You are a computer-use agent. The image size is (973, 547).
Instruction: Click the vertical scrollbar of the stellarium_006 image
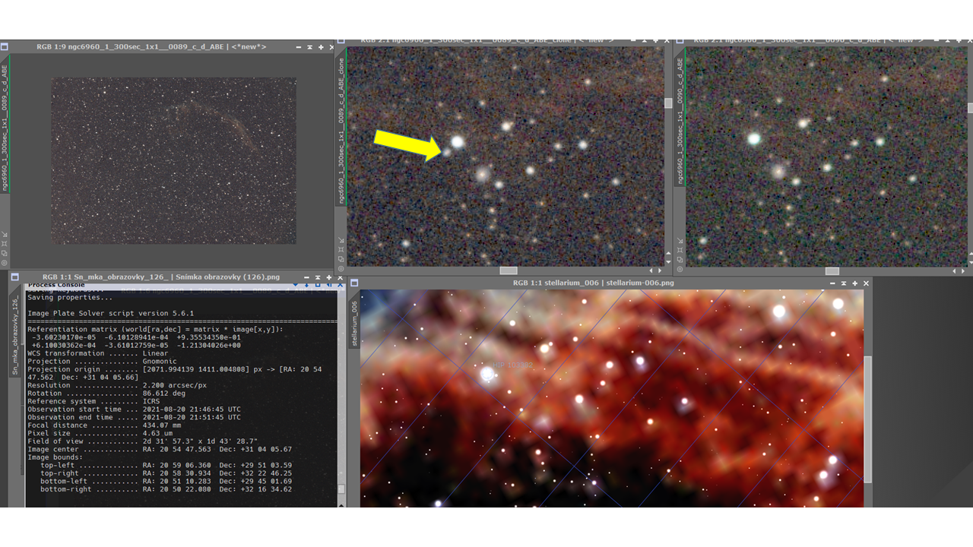click(x=868, y=418)
